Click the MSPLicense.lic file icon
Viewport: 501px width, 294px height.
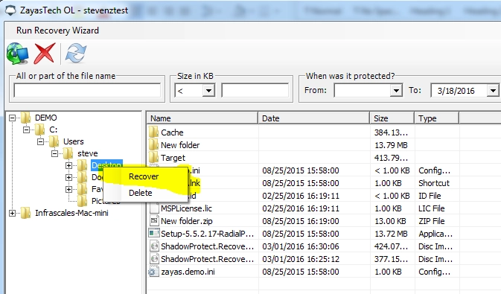pyautogui.click(x=154, y=208)
